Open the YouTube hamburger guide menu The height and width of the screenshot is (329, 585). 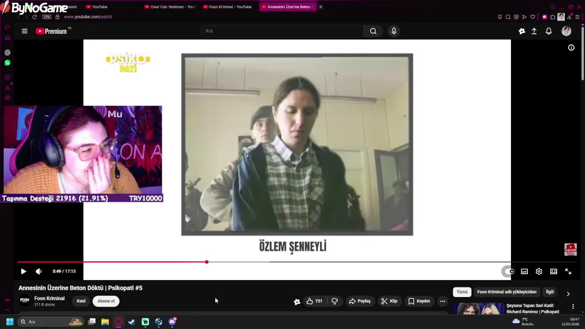(25, 31)
